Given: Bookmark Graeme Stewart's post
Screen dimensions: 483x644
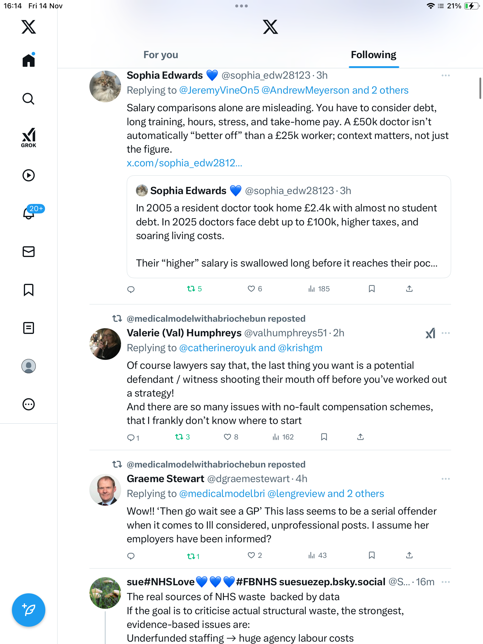Looking at the screenshot, I should point(371,555).
